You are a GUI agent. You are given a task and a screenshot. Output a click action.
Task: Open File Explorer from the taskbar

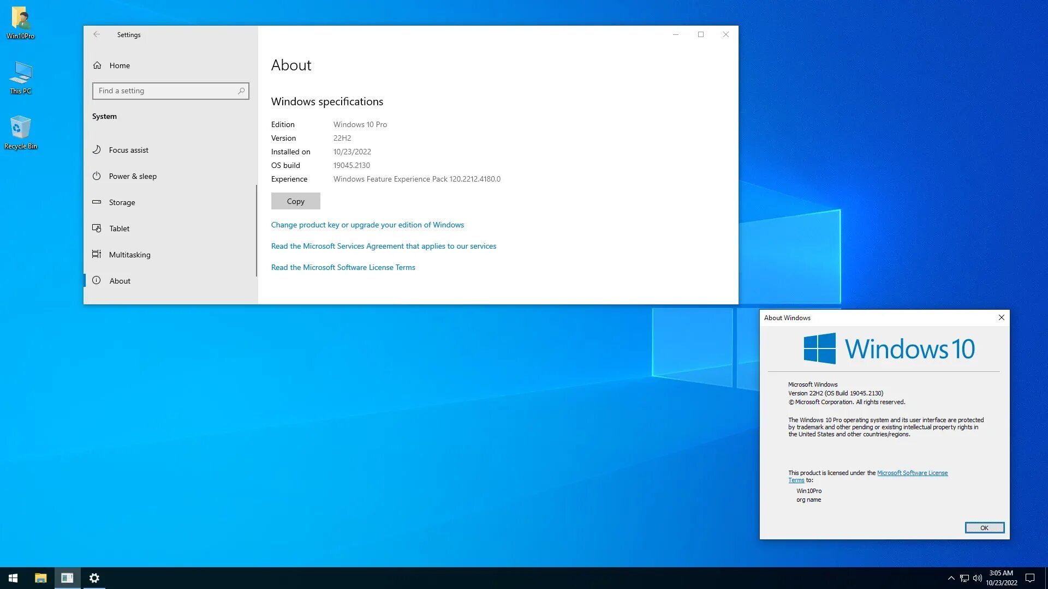tap(40, 578)
